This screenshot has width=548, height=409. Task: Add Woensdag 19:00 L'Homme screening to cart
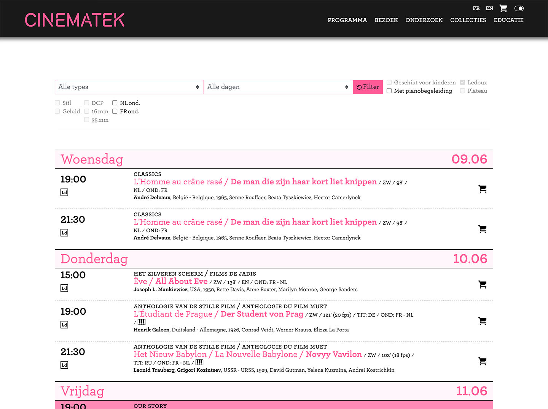pyautogui.click(x=483, y=189)
